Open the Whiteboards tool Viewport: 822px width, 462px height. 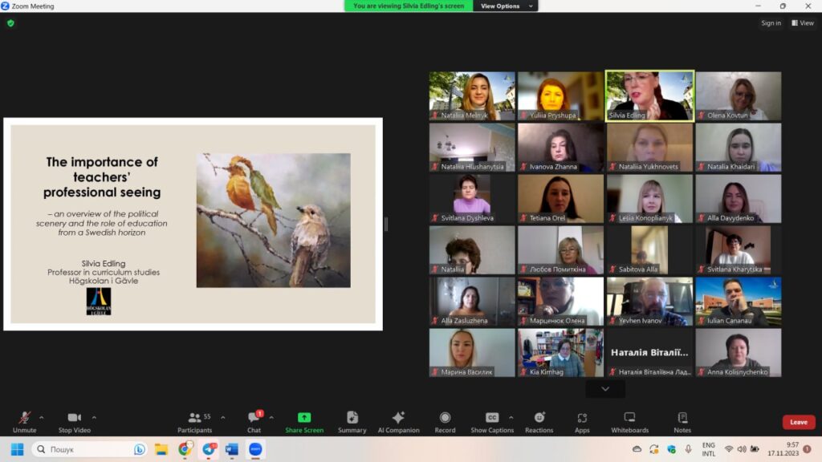(629, 422)
